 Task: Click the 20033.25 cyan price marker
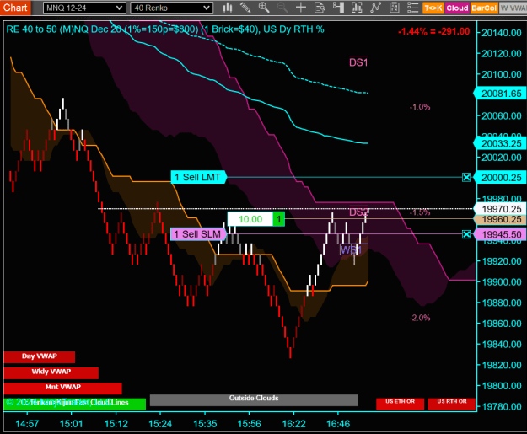point(500,143)
